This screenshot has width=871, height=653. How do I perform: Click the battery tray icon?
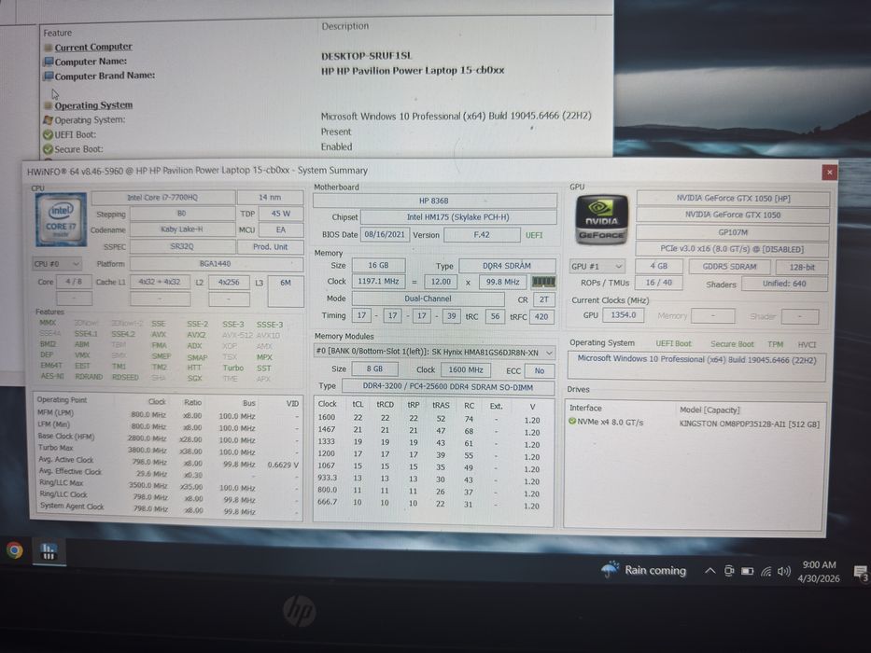(x=747, y=571)
